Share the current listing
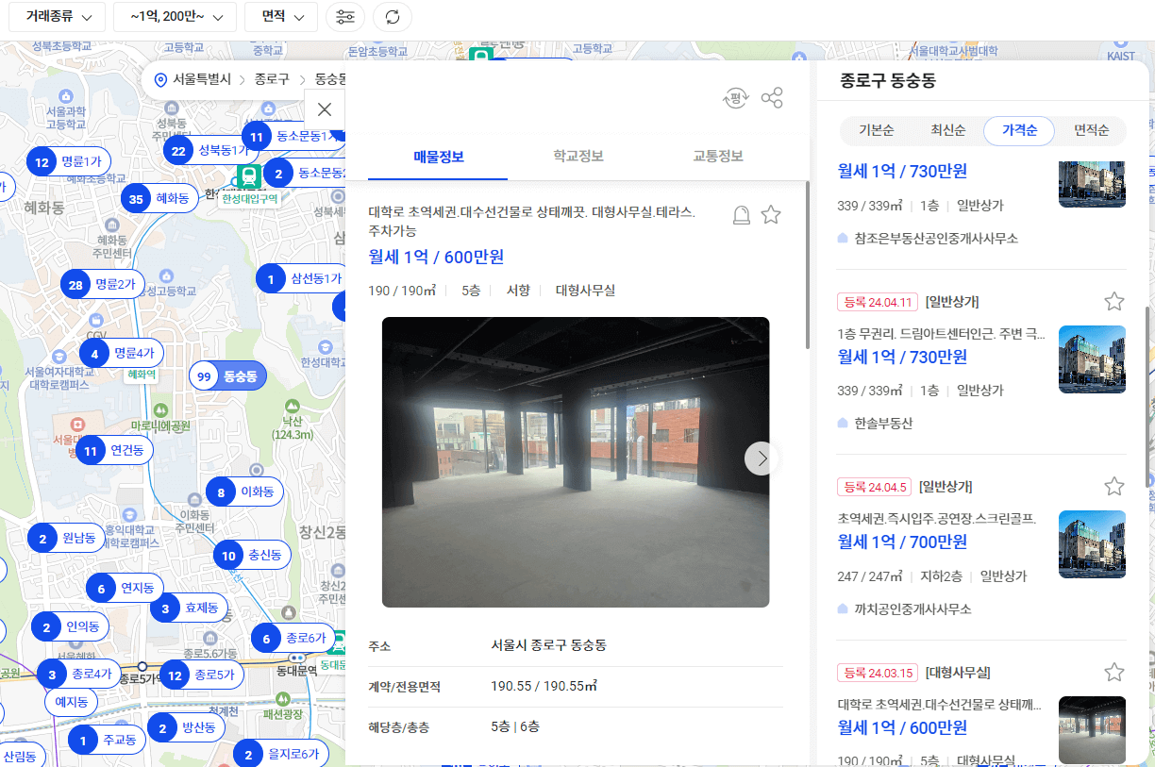Screen dimensions: 1155x767 click(771, 97)
